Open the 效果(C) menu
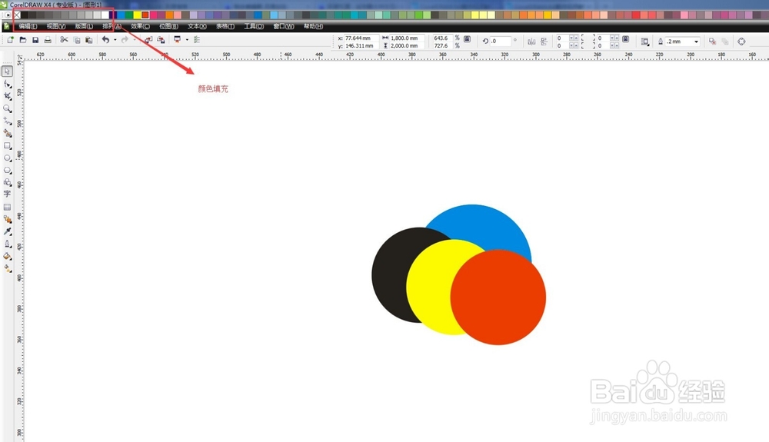Image resolution: width=769 pixels, height=442 pixels. [140, 26]
